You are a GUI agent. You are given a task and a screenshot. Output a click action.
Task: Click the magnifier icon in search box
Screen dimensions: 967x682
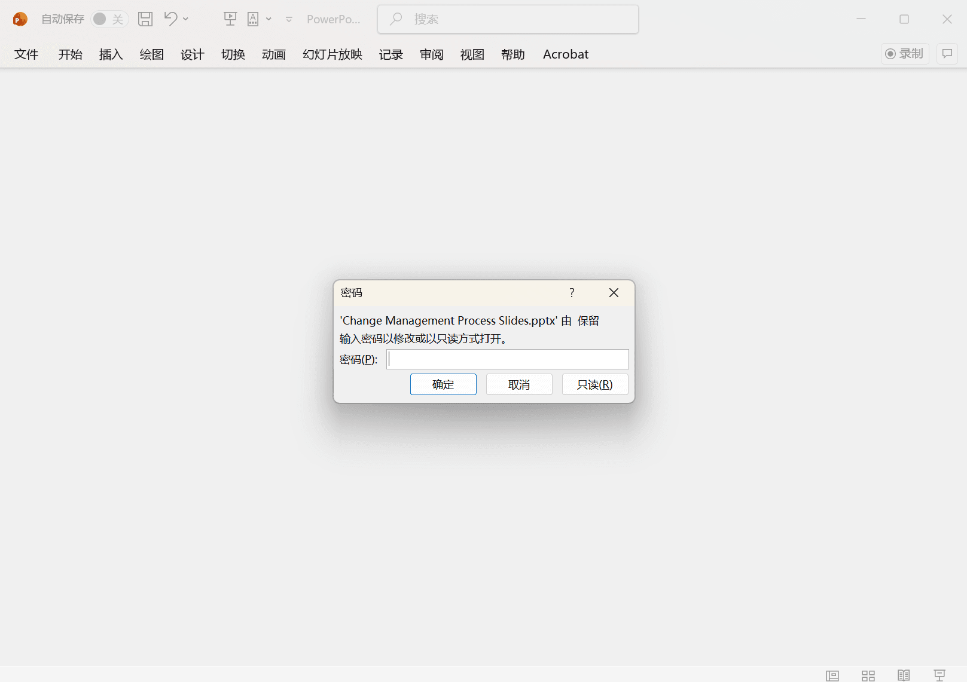(x=396, y=19)
